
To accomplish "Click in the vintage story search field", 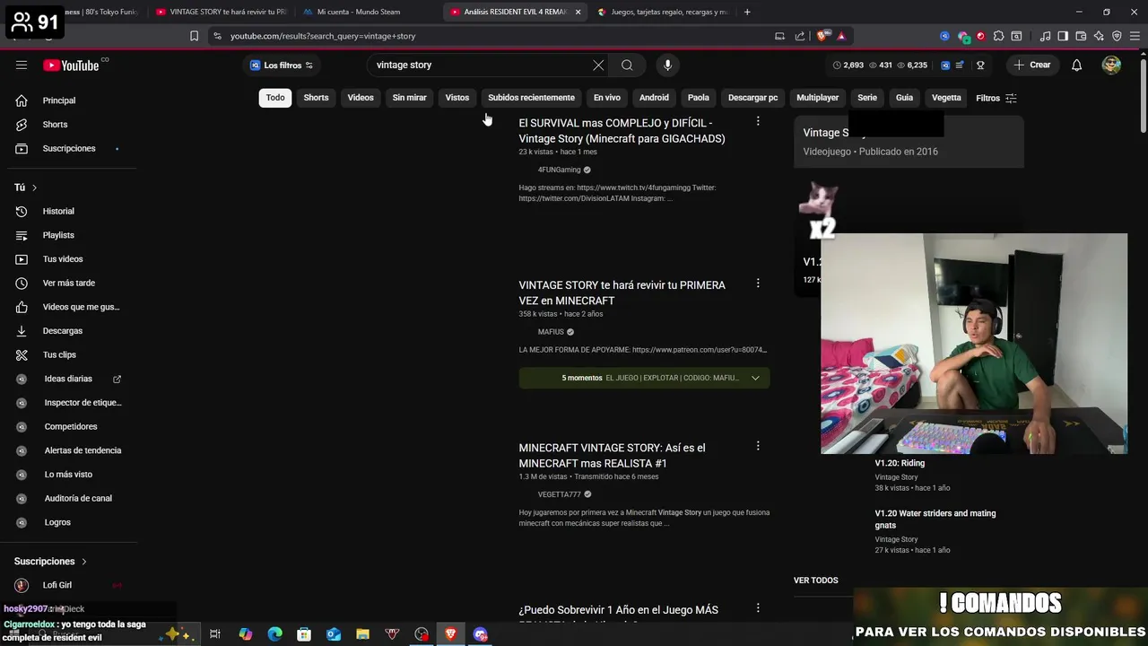I will [480, 65].
